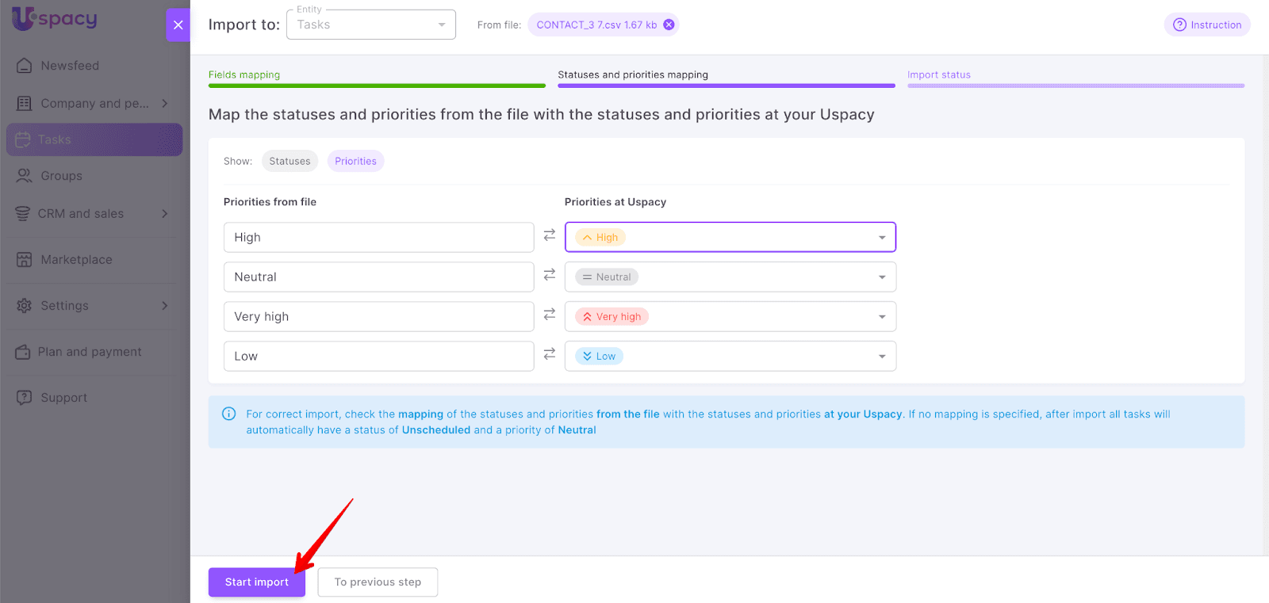Click the To previous step button
1269x603 pixels.
(x=378, y=582)
